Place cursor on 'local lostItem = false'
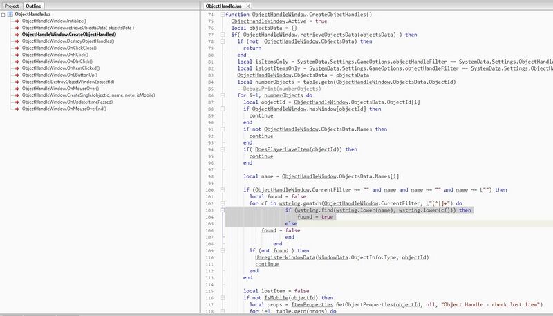The height and width of the screenshot is (316, 553). pos(276,291)
